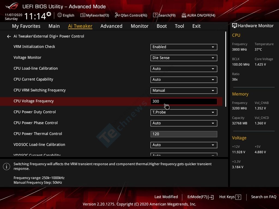Image resolution: width=279 pixels, height=209 pixels.
Task: Click the language globe icon
Action: tap(60, 15)
